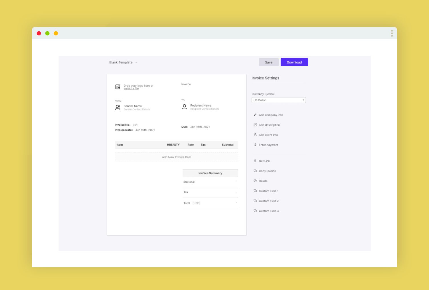Click the Add client info person icon

255,135
